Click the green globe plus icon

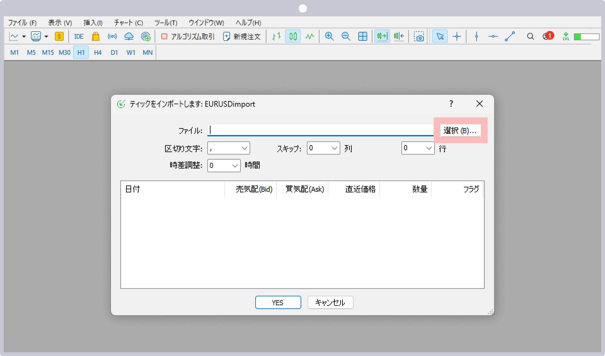point(146,37)
